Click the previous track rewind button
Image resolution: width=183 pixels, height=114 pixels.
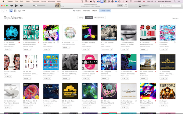point(12,6)
